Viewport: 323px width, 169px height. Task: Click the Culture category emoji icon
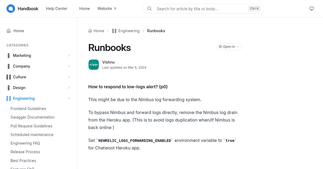[x=9, y=77]
